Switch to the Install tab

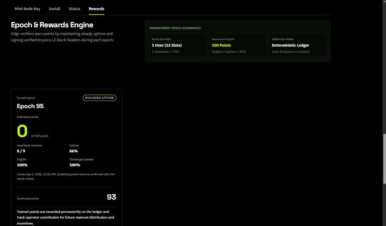55,9
